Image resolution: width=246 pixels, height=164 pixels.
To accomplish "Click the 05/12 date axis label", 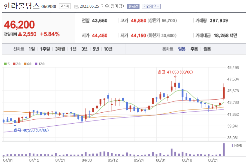I will point(113,160).
